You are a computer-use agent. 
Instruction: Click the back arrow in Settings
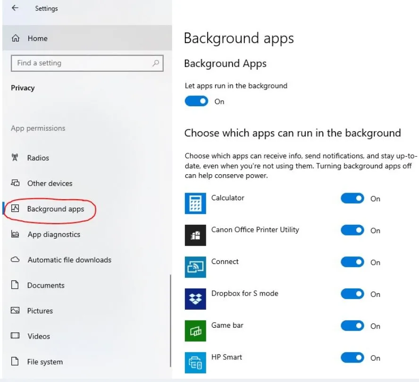[15, 8]
